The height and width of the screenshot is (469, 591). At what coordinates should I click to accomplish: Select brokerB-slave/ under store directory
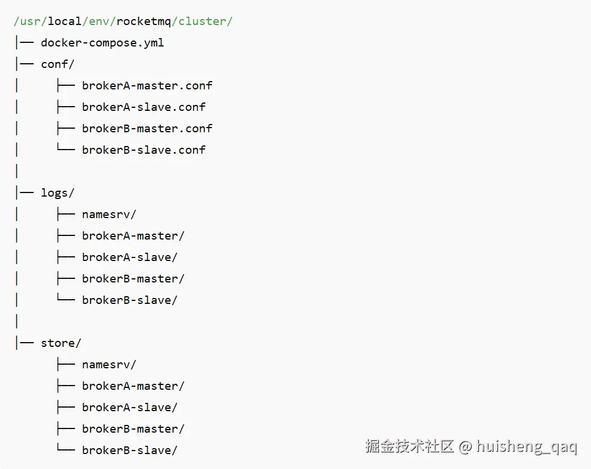coord(129,451)
